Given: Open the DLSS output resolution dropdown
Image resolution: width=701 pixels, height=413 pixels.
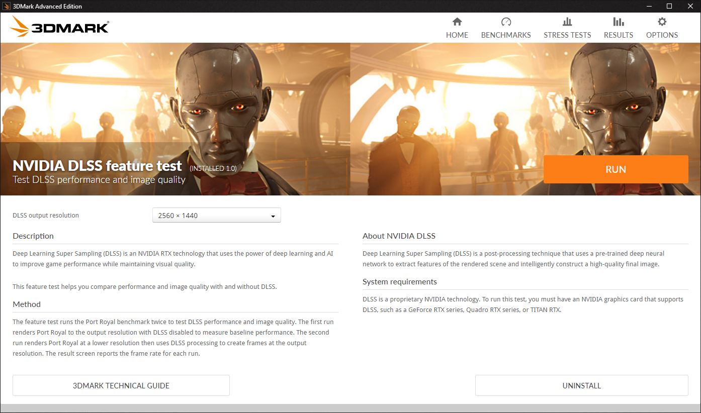Looking at the screenshot, I should pyautogui.click(x=216, y=216).
